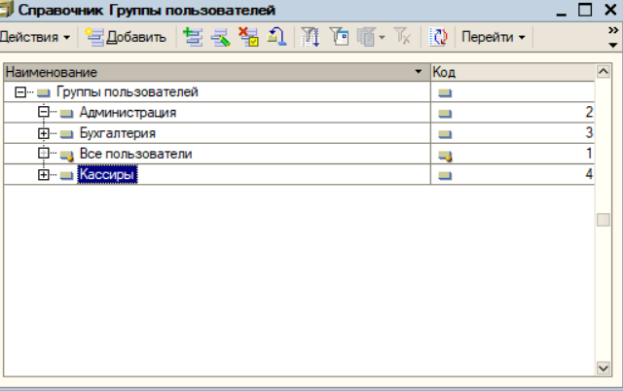Click the code cell with value 4
This screenshot has width=623, height=391.
513,174
